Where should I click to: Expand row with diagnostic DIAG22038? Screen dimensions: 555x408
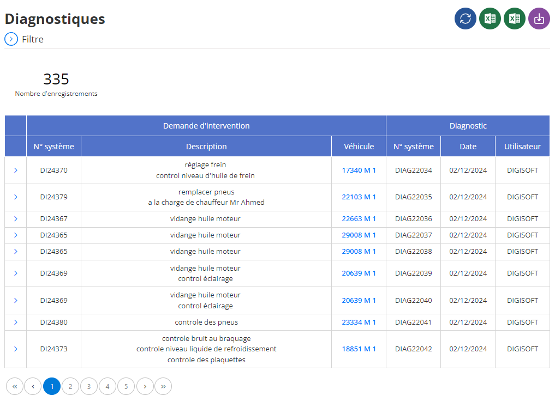pos(16,252)
